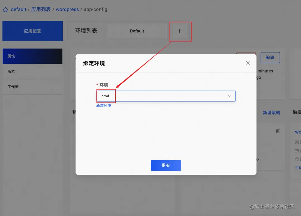
Task: Open the 版本 sidebar item
Action: [32, 71]
